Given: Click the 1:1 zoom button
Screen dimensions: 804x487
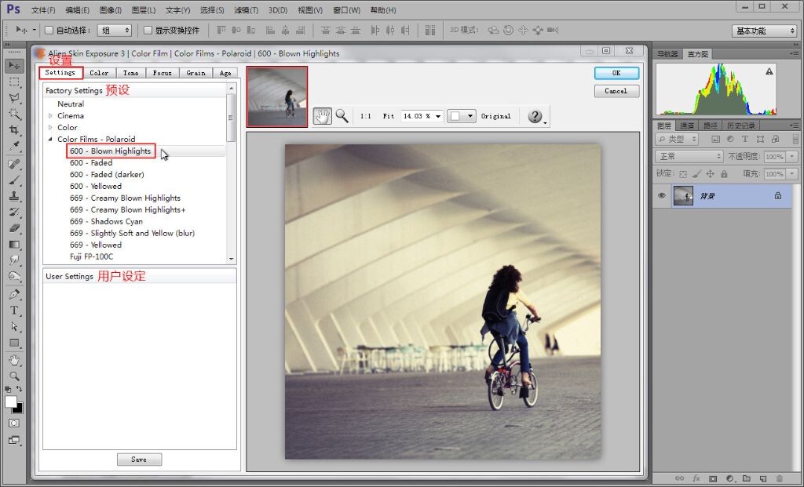Looking at the screenshot, I should 366,116.
